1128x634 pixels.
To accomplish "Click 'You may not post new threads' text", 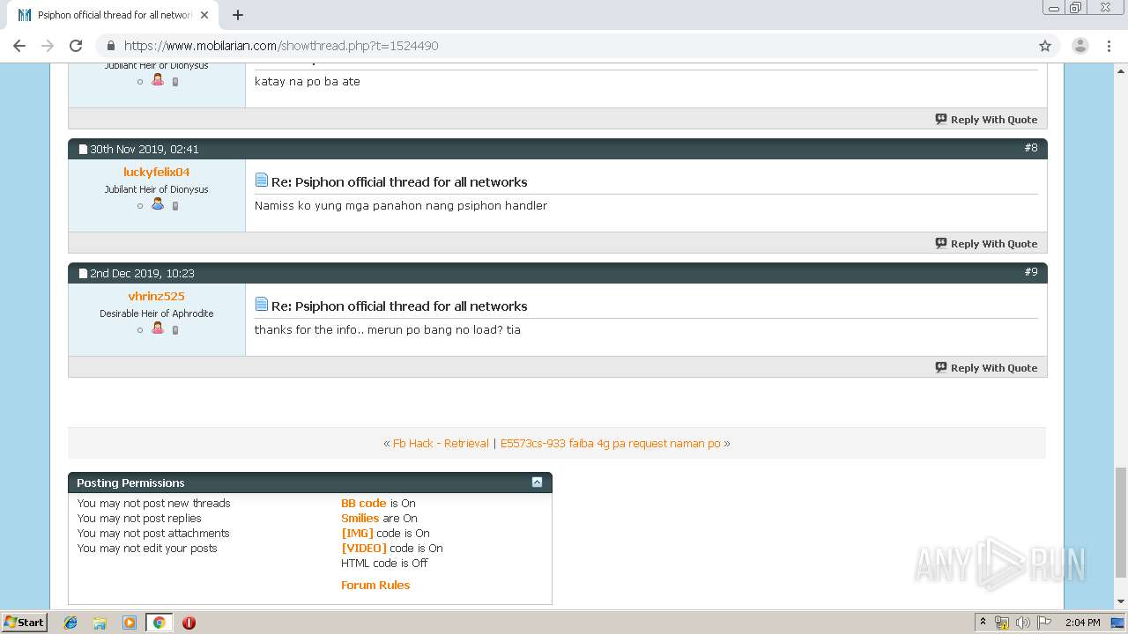I will click(x=153, y=504).
